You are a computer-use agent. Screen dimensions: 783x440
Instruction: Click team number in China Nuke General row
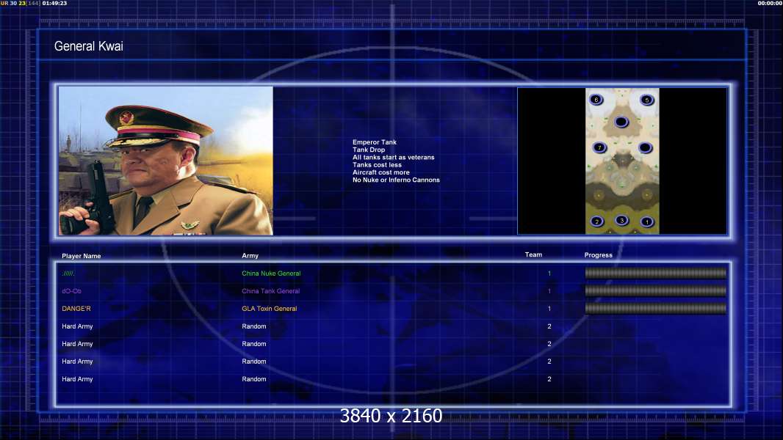coord(549,273)
